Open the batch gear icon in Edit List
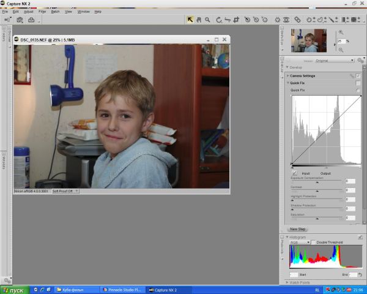 click(x=361, y=61)
